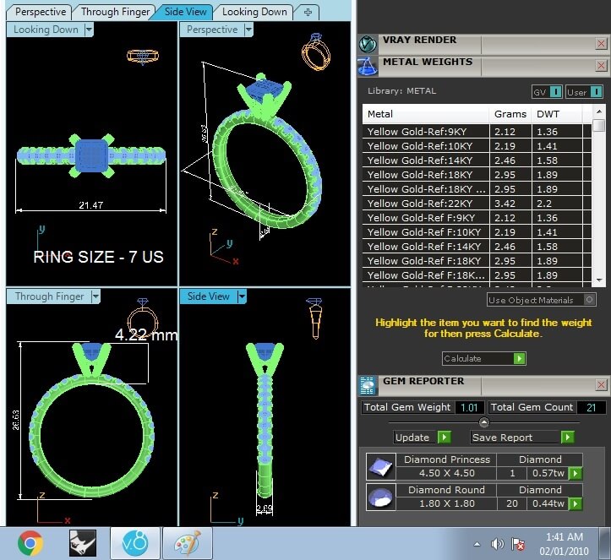
Task: Enable Use Object Materials option
Action: point(589,300)
